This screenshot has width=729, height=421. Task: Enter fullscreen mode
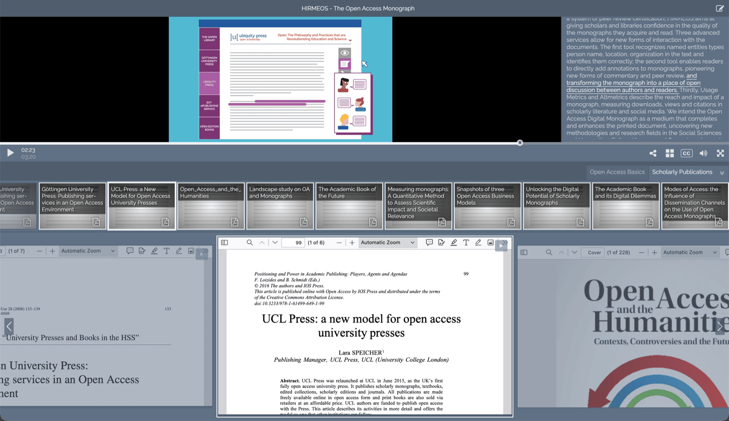coord(720,153)
